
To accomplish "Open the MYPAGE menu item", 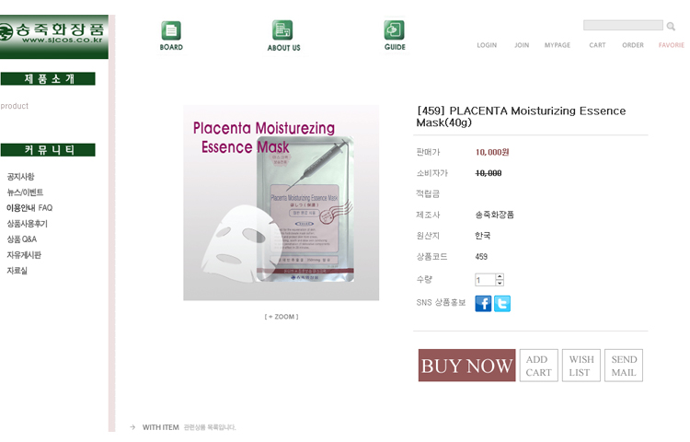I will 558,45.
